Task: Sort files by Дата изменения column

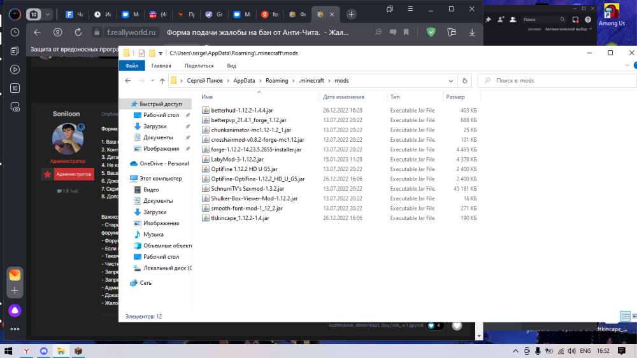Action: click(343, 97)
